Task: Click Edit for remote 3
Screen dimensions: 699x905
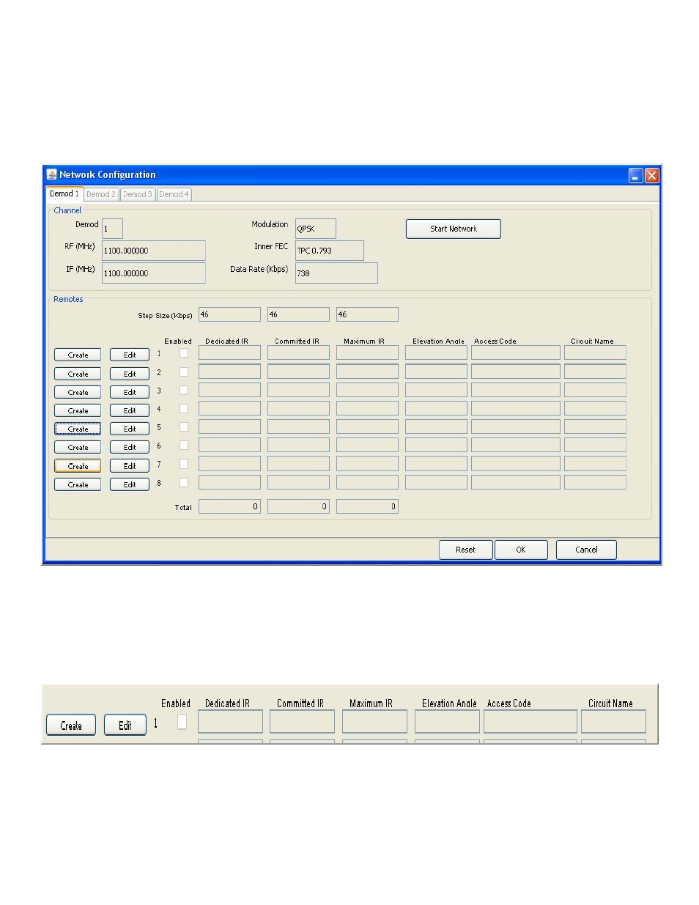Action: click(x=130, y=392)
